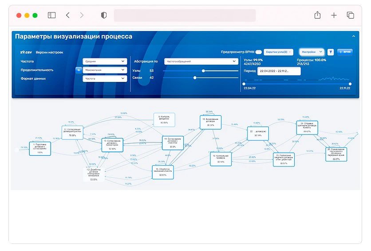The image size is (371, 251).
Task: Click the z9.csv file name
Action: pos(26,52)
